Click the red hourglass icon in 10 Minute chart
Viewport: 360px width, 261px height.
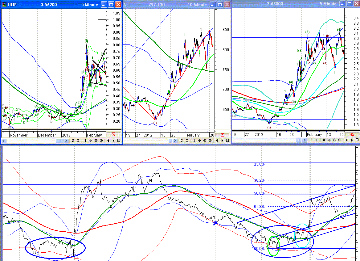point(222,135)
